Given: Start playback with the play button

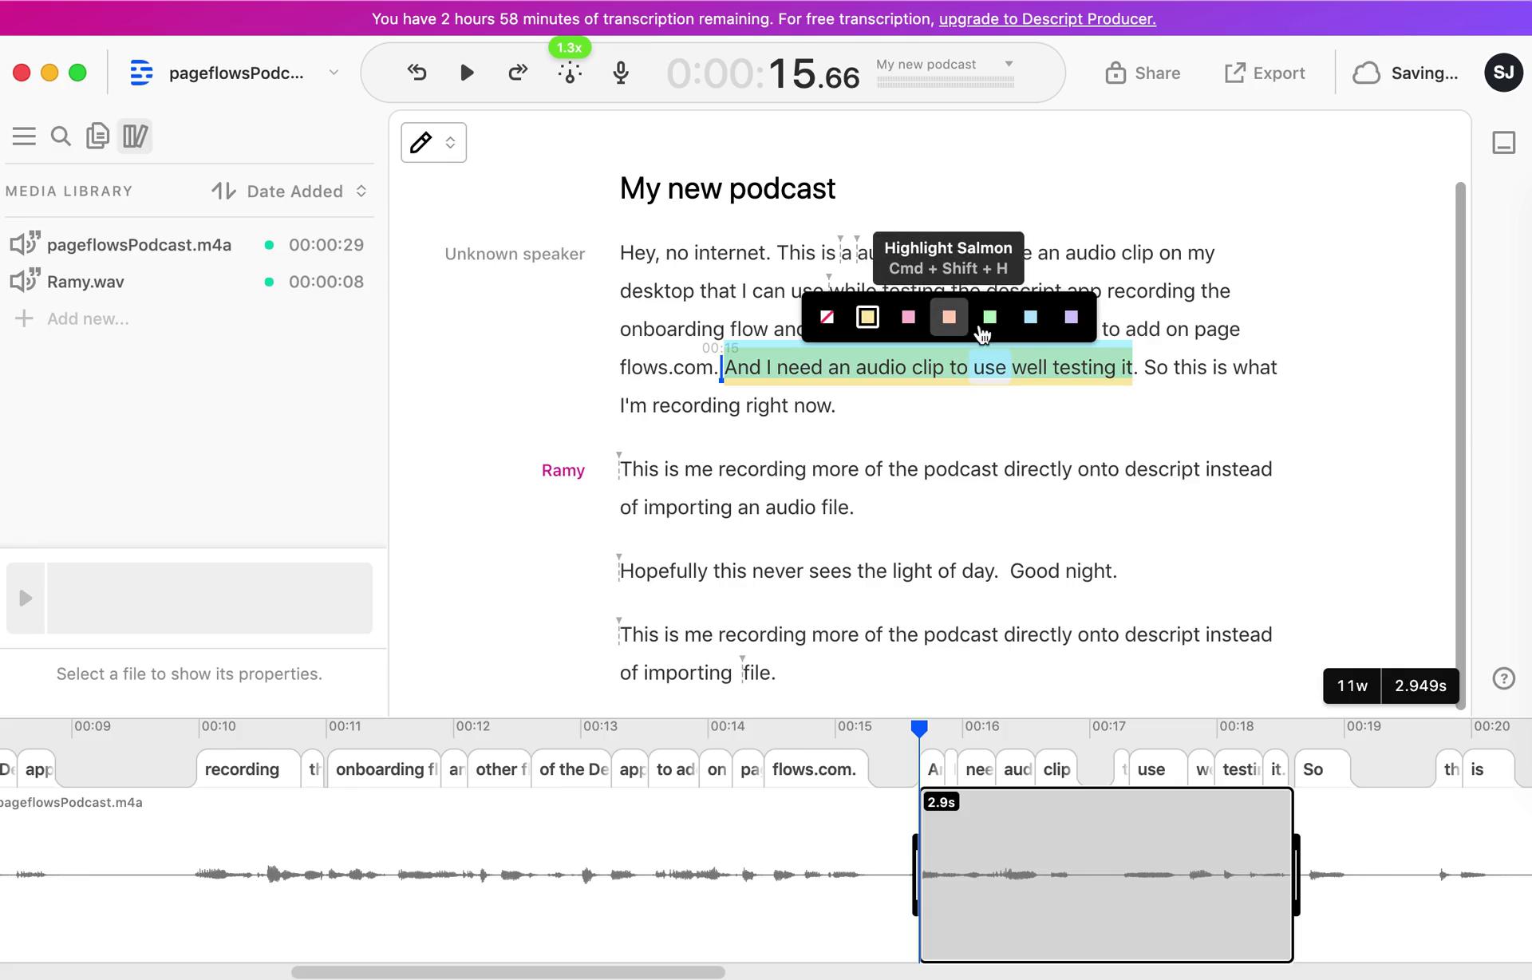Looking at the screenshot, I should click(x=467, y=73).
